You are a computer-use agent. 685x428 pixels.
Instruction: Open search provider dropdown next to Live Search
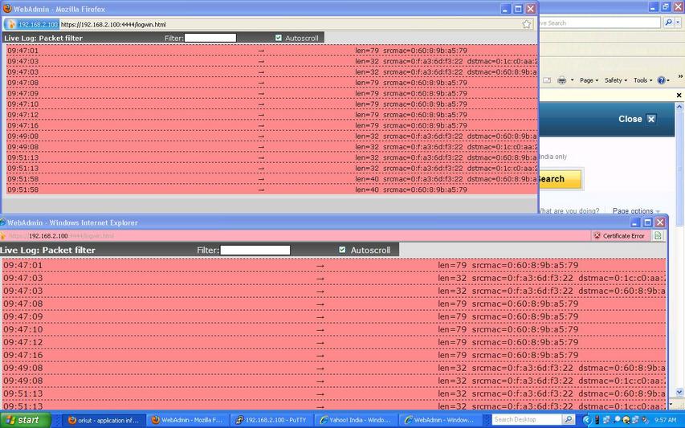click(678, 22)
